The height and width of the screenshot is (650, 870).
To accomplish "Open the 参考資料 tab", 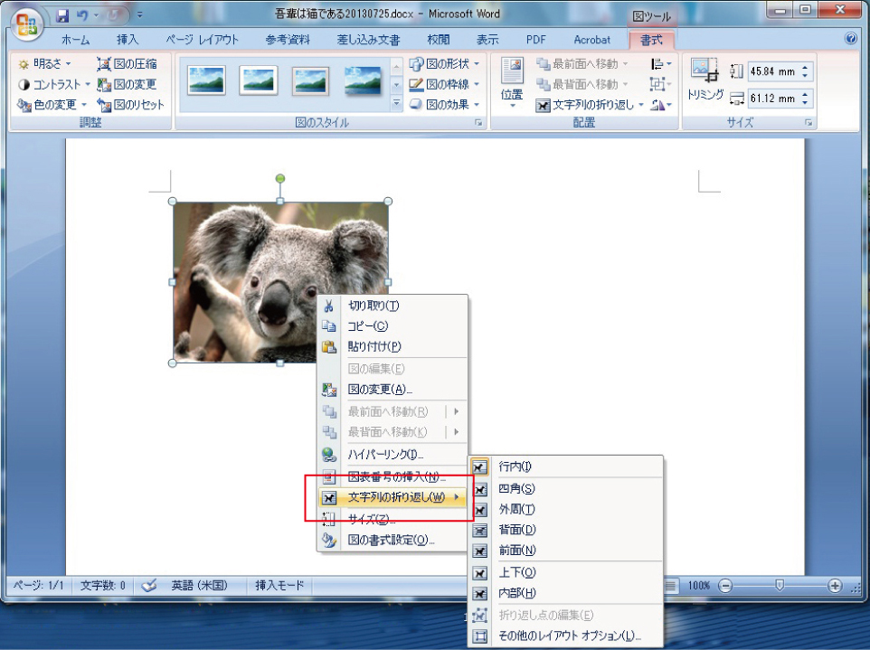I will pyautogui.click(x=288, y=40).
